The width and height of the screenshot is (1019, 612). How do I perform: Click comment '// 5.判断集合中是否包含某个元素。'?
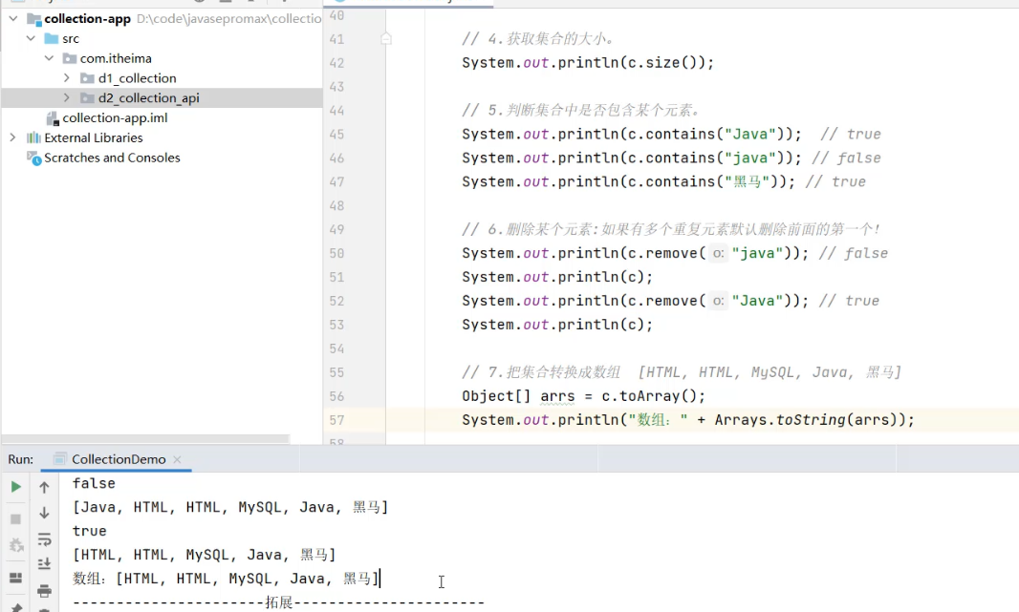[581, 111]
